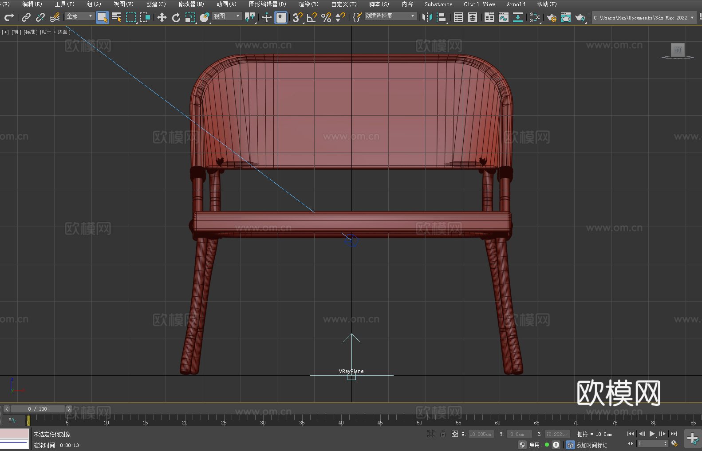This screenshot has width=702, height=451.
Task: Click the Bind to Space Warp icon
Action: (x=55, y=17)
